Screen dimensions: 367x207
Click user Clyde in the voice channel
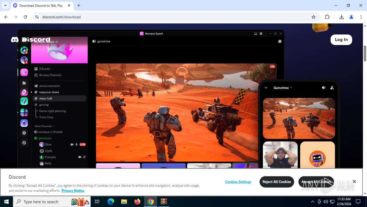[46, 151]
